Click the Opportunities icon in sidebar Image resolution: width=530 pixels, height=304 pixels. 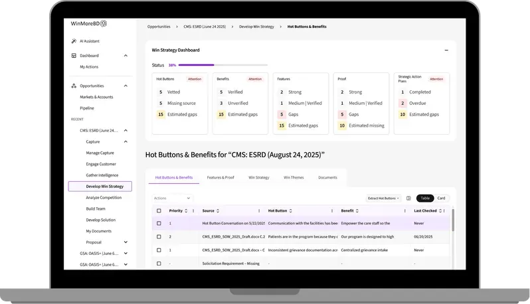pos(74,86)
